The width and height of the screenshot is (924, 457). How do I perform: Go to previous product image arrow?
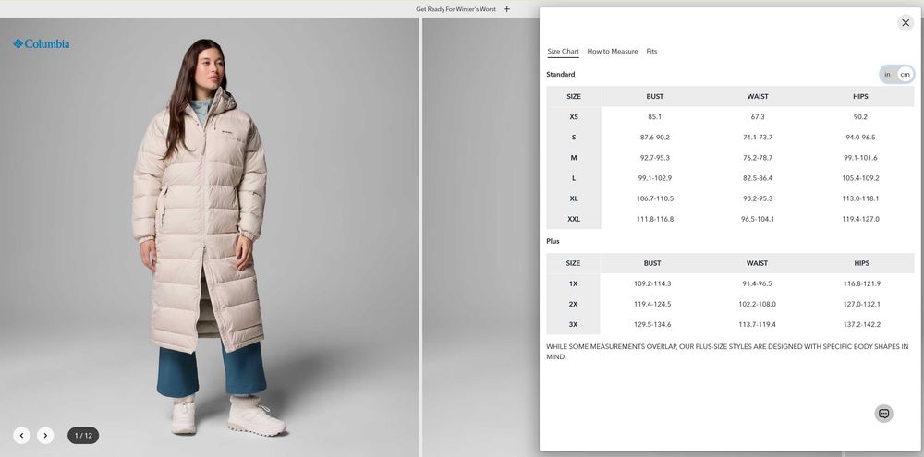(22, 435)
